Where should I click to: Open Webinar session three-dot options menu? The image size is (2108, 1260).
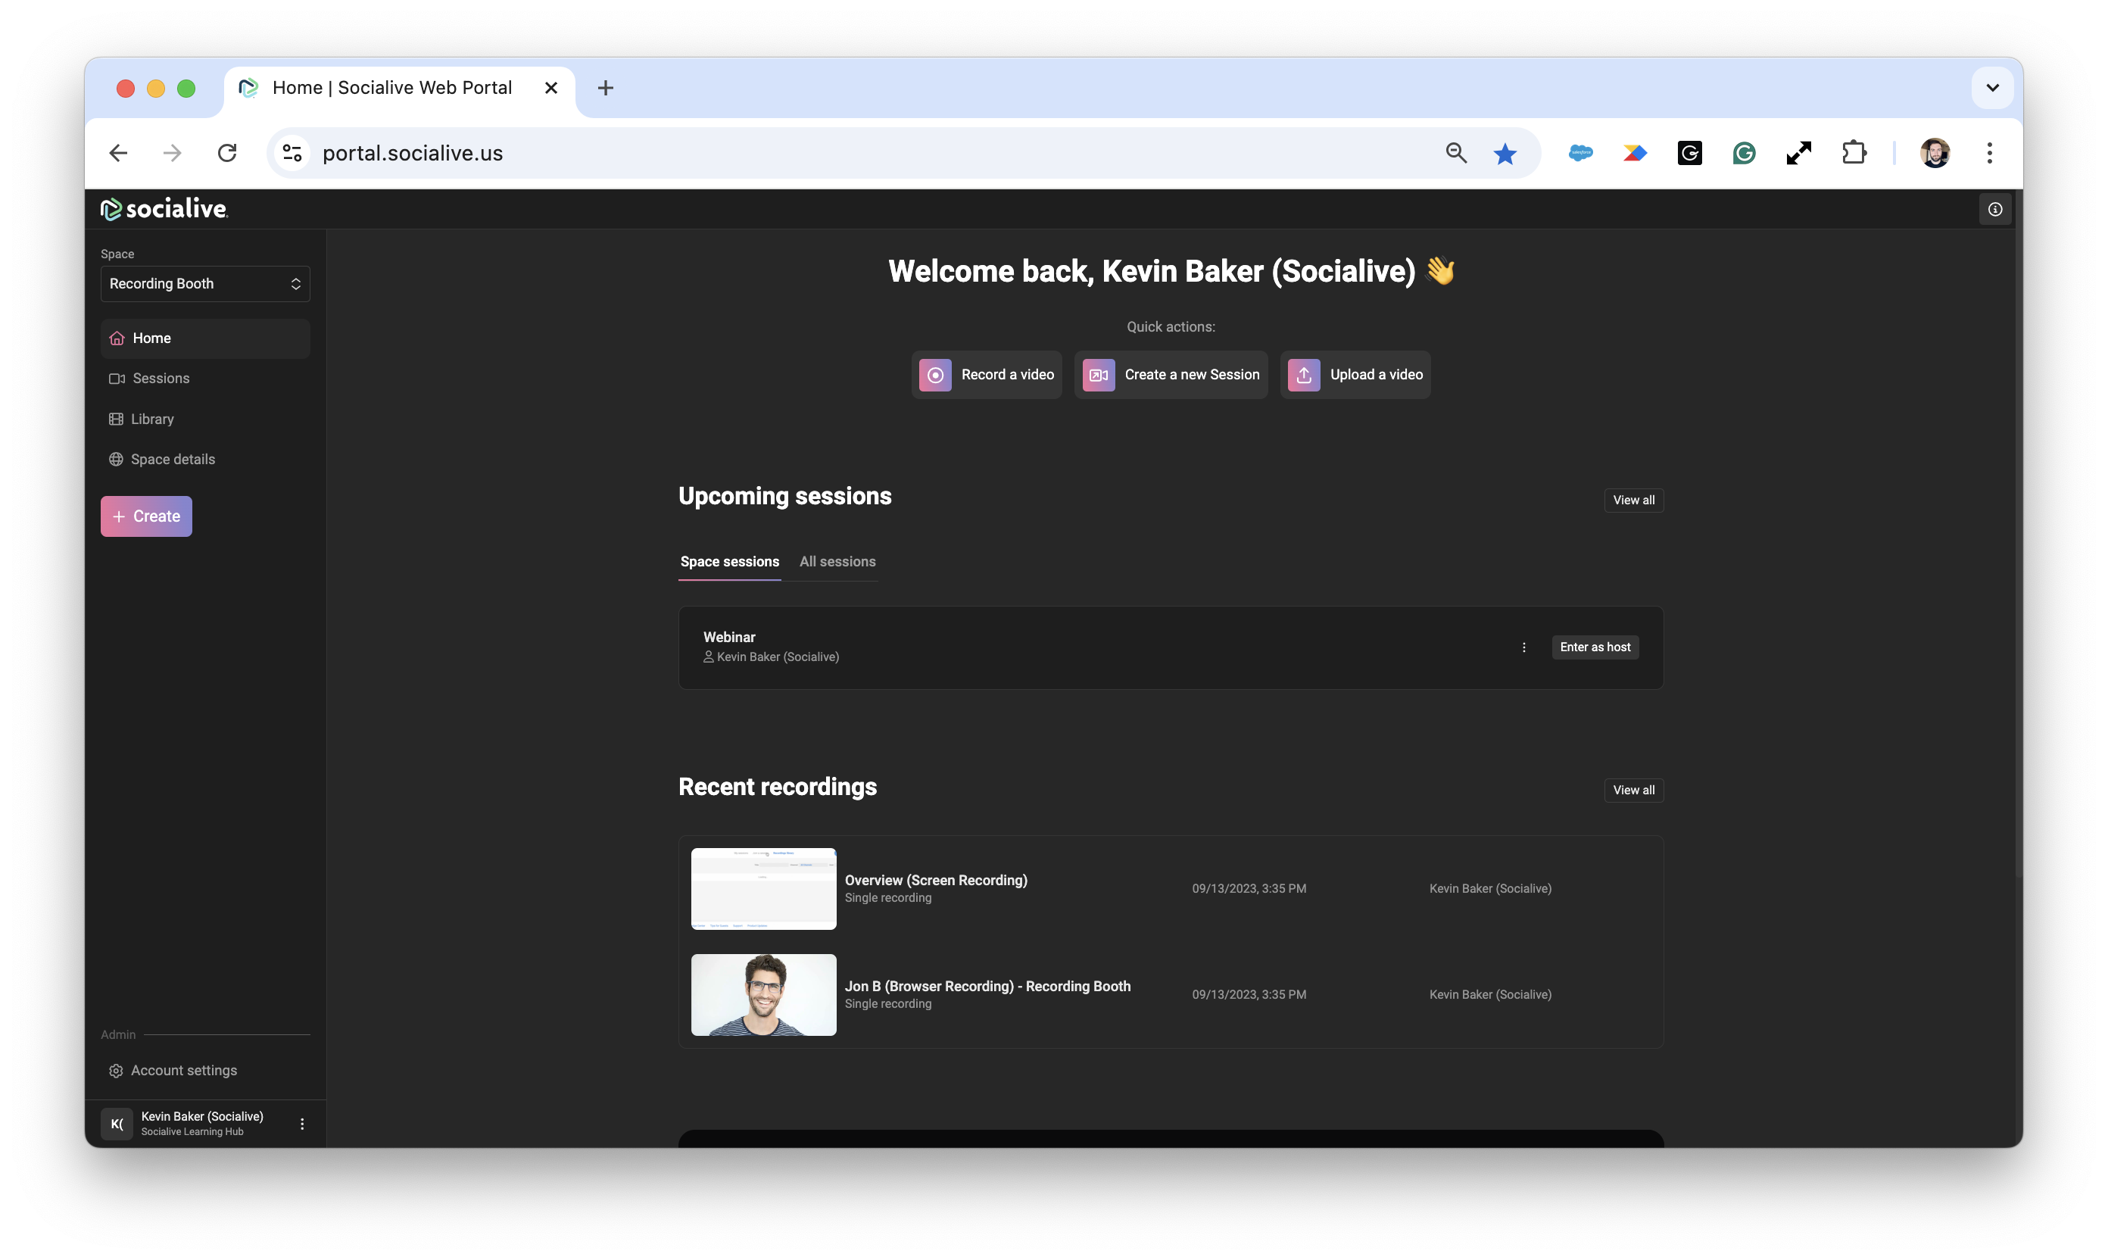click(x=1523, y=647)
